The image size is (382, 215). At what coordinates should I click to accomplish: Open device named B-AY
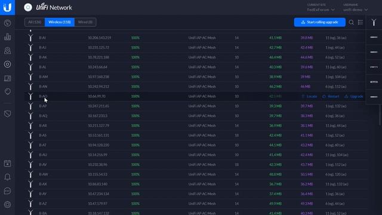click(43, 193)
